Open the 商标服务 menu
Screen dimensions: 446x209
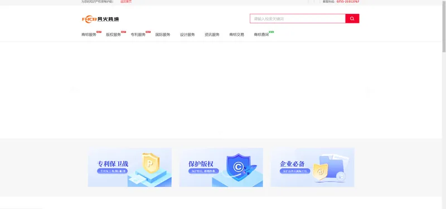click(x=89, y=34)
